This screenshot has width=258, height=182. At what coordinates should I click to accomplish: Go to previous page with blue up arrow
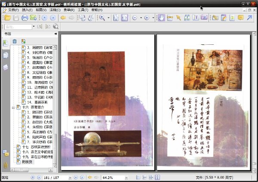44,18
